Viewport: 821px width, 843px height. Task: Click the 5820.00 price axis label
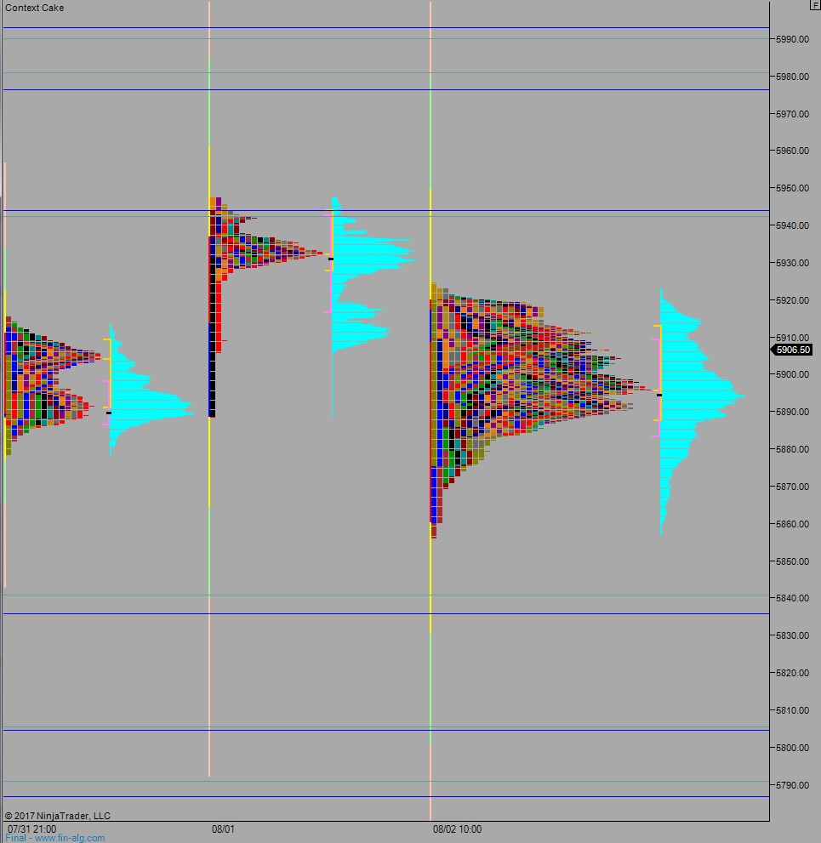tap(792, 673)
